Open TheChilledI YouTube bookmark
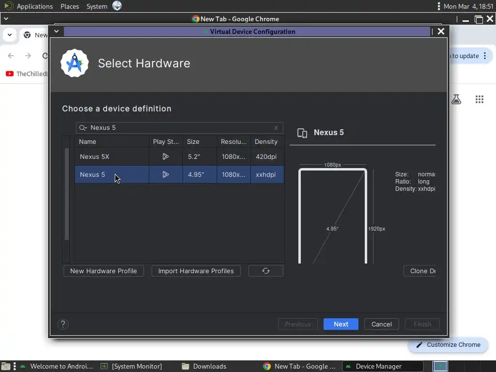 coord(27,74)
